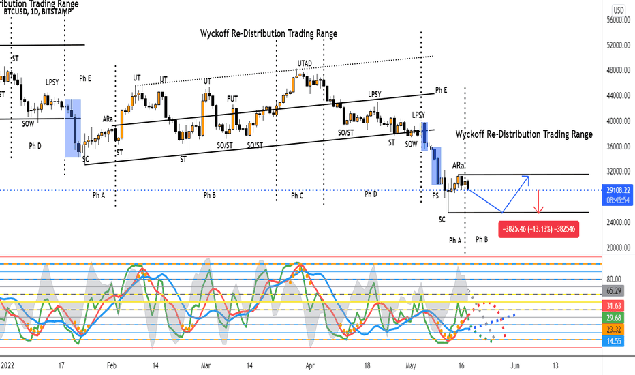Select the current price label 29108.22
Screen dimensions: 635x375
(619, 192)
